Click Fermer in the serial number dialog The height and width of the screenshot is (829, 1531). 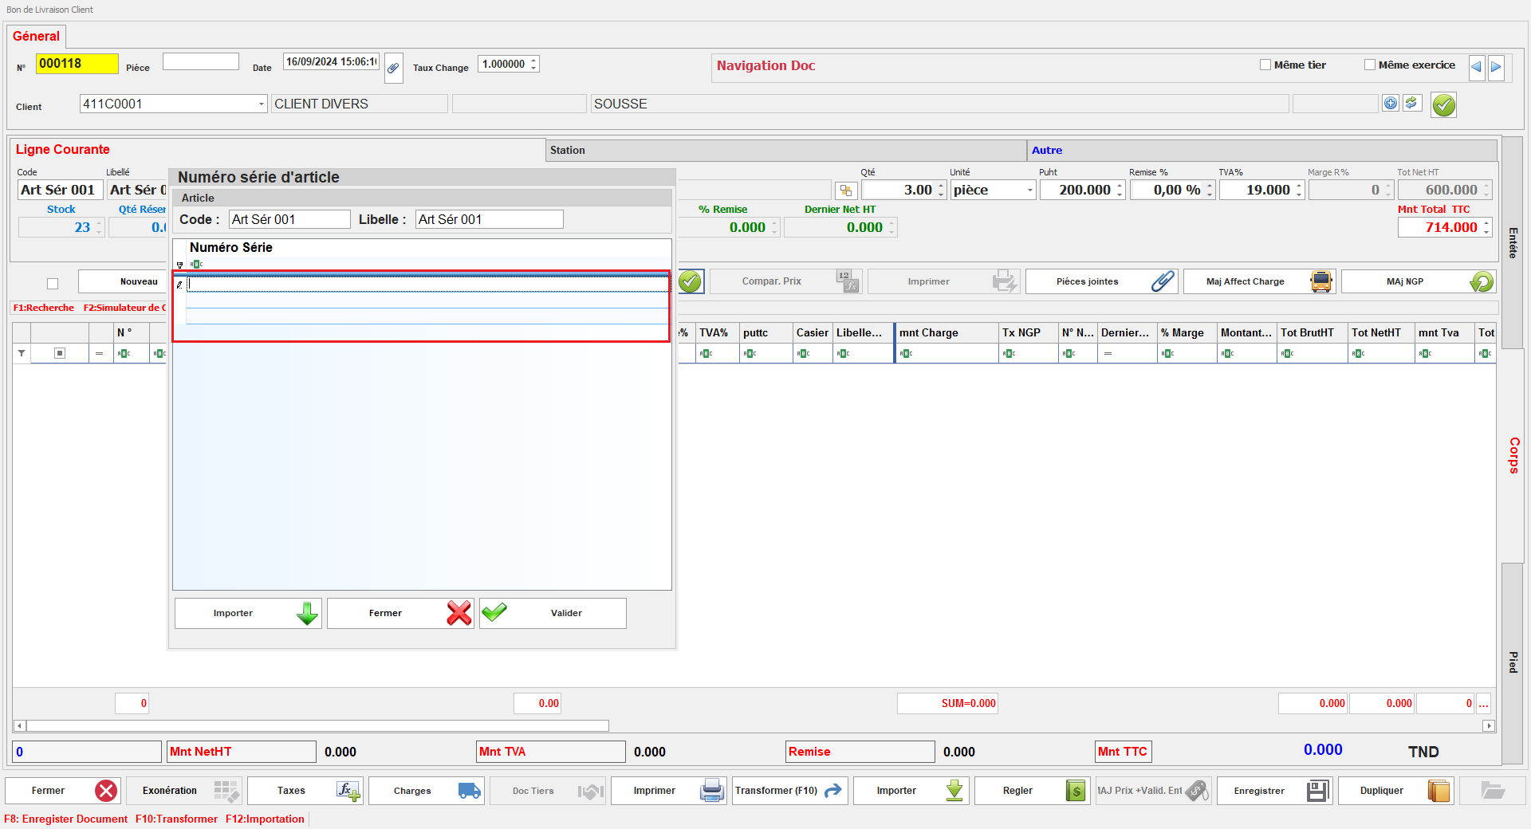pos(400,613)
